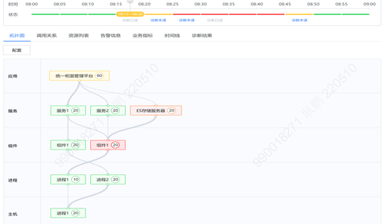
Task: Select the 服务1 node
Action: (68, 110)
